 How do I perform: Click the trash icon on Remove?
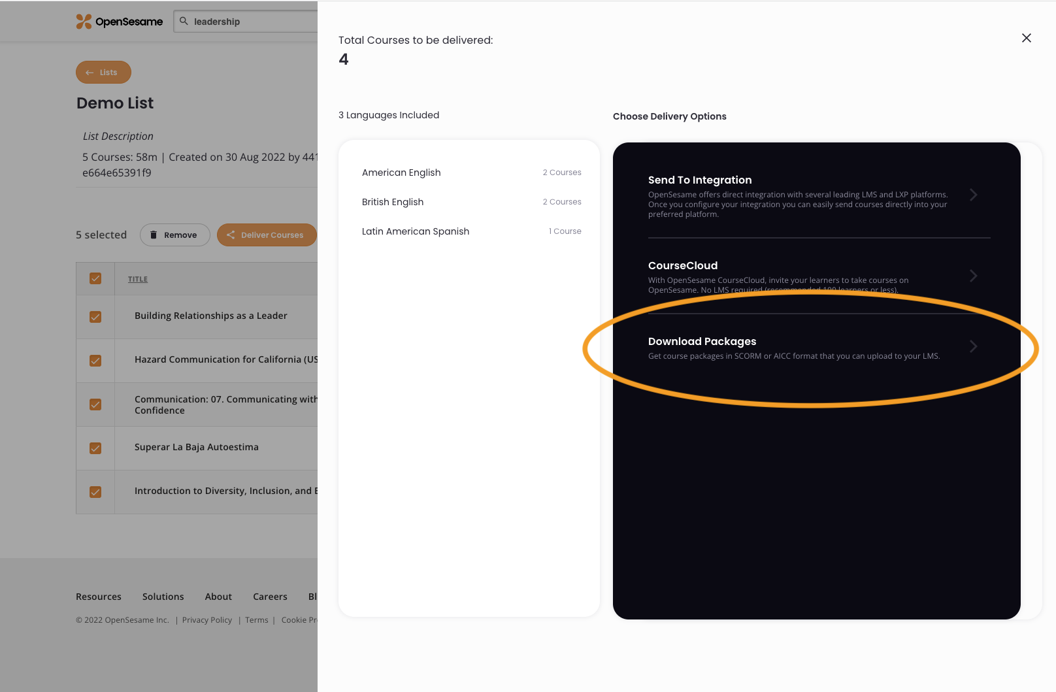pyautogui.click(x=154, y=235)
